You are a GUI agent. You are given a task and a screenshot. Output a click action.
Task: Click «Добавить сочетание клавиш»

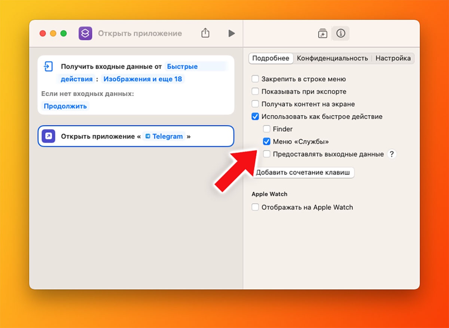pyautogui.click(x=303, y=173)
